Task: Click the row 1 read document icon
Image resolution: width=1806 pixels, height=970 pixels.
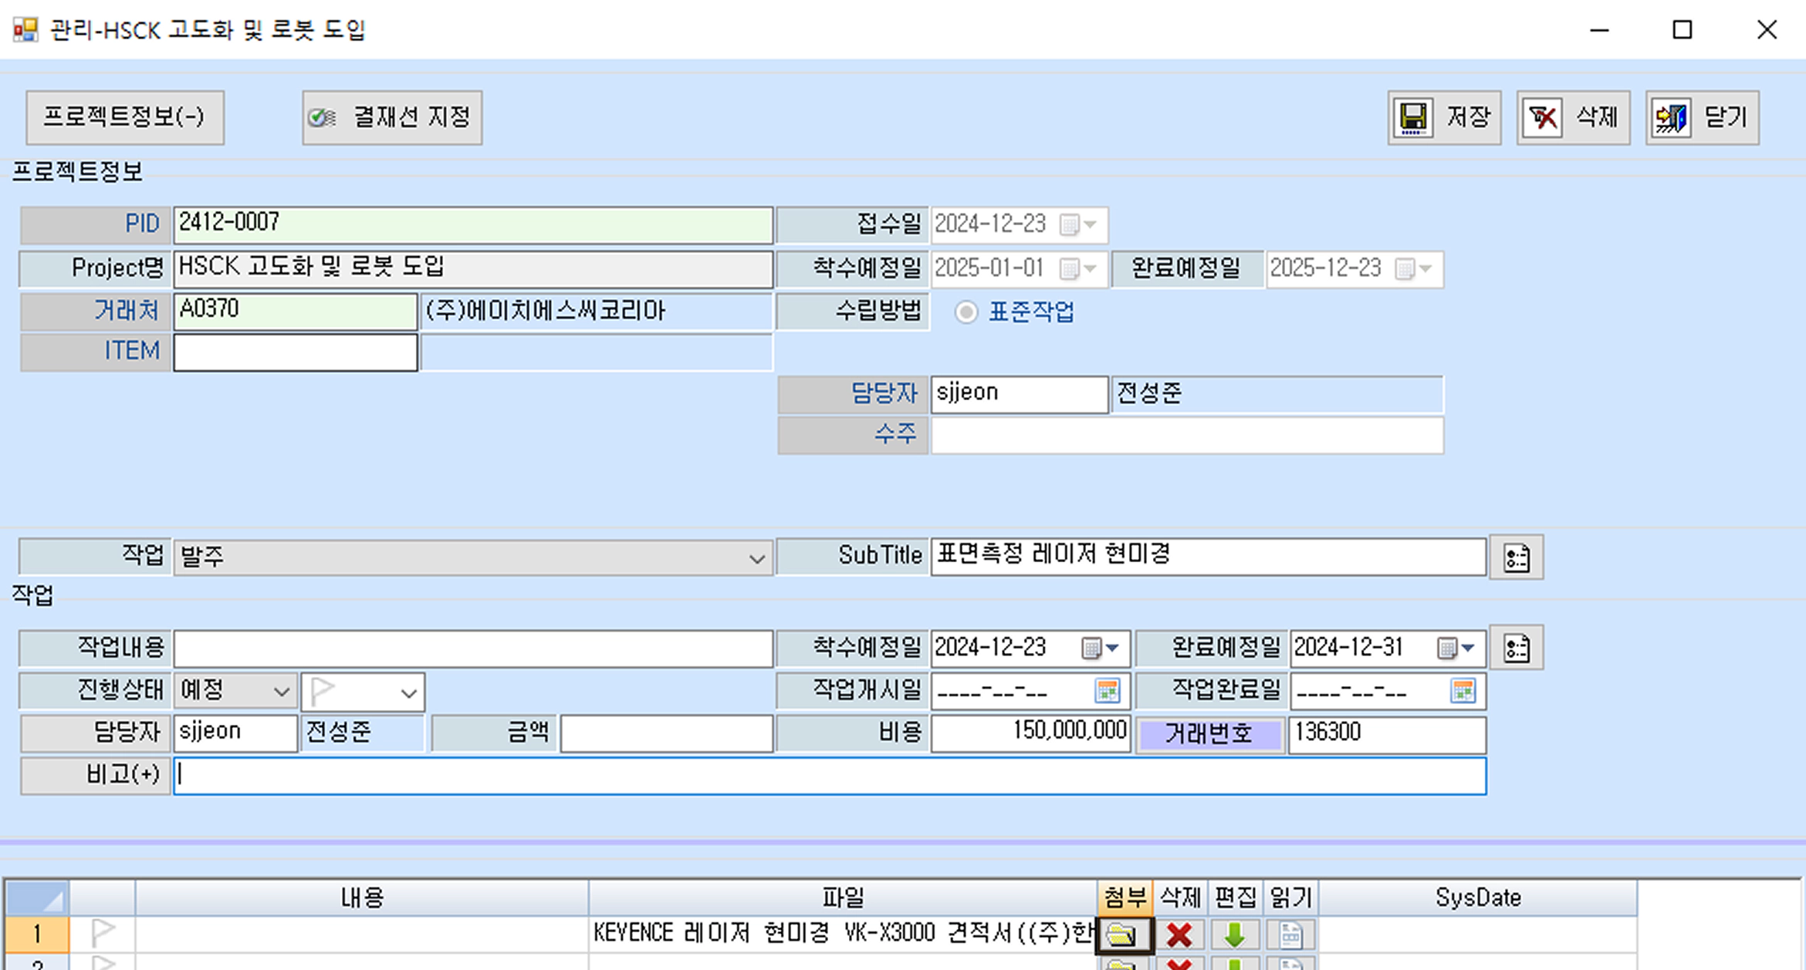Action: click(1290, 935)
